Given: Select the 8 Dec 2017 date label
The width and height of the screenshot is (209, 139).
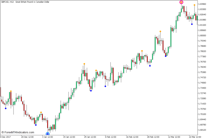Looking at the screenshot, I should click(x=7, y=137).
